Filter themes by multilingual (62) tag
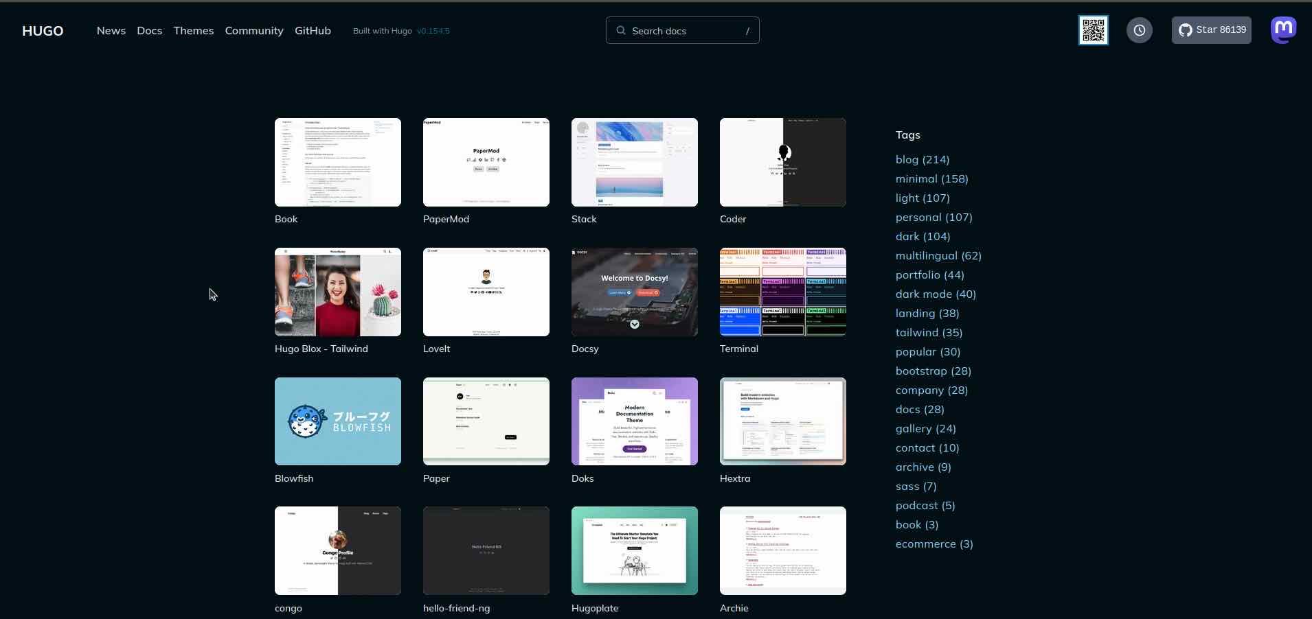This screenshot has height=619, width=1312. pos(938,255)
